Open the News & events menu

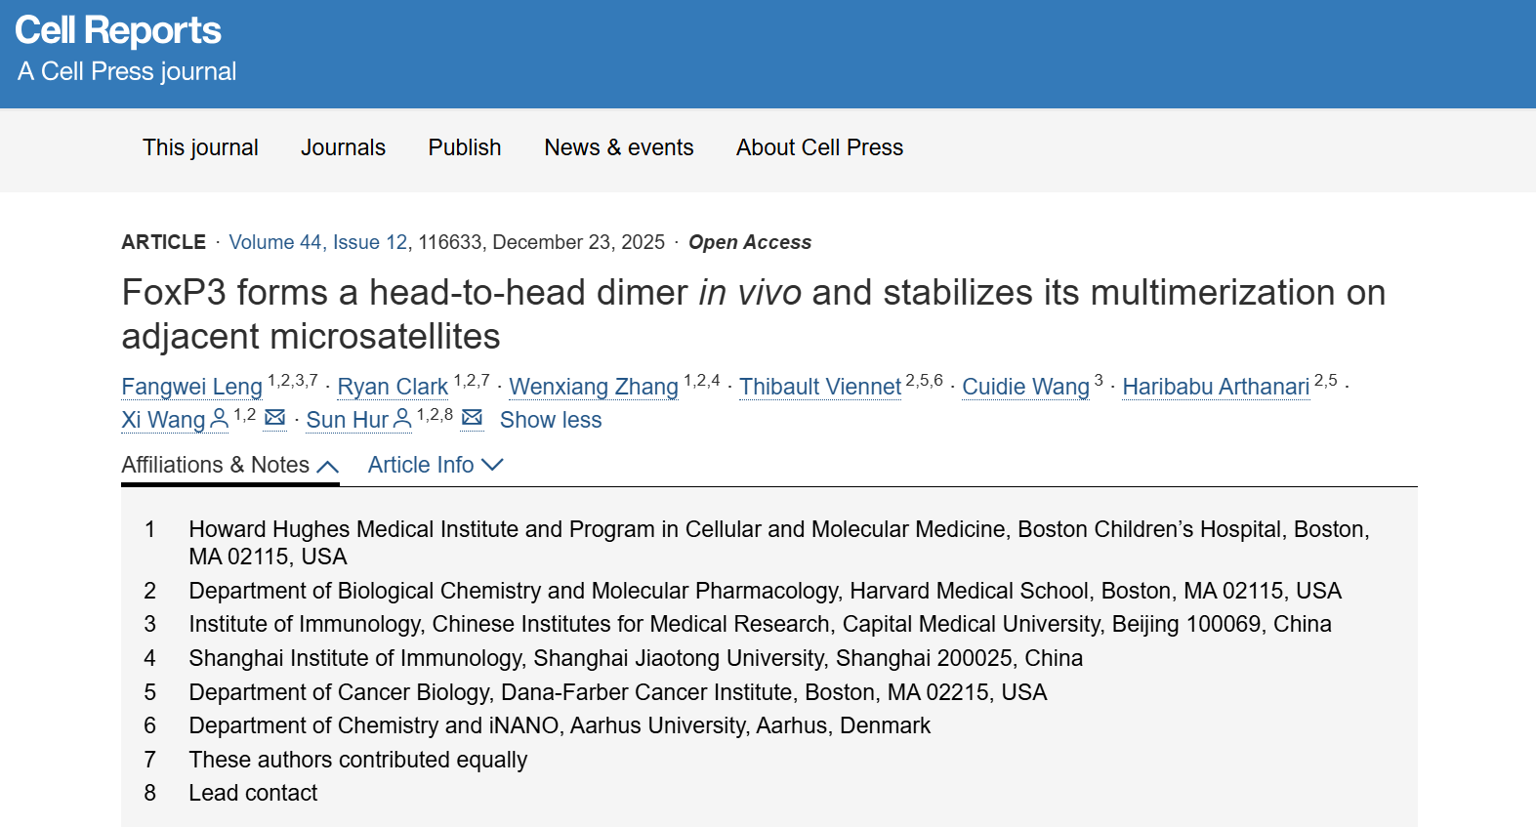(x=619, y=147)
